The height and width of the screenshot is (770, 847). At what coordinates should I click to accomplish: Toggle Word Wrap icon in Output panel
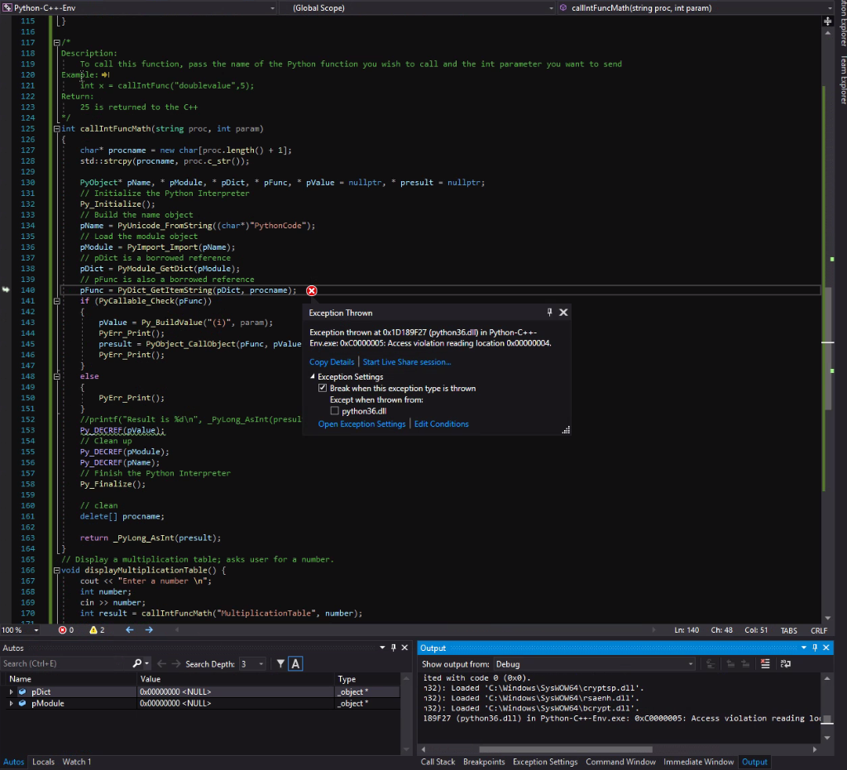786,663
